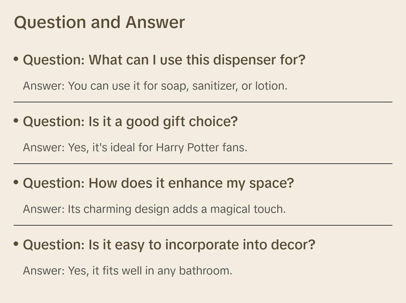
Task: Click the answer mentioning Harry Potter fans
Action: (135, 148)
